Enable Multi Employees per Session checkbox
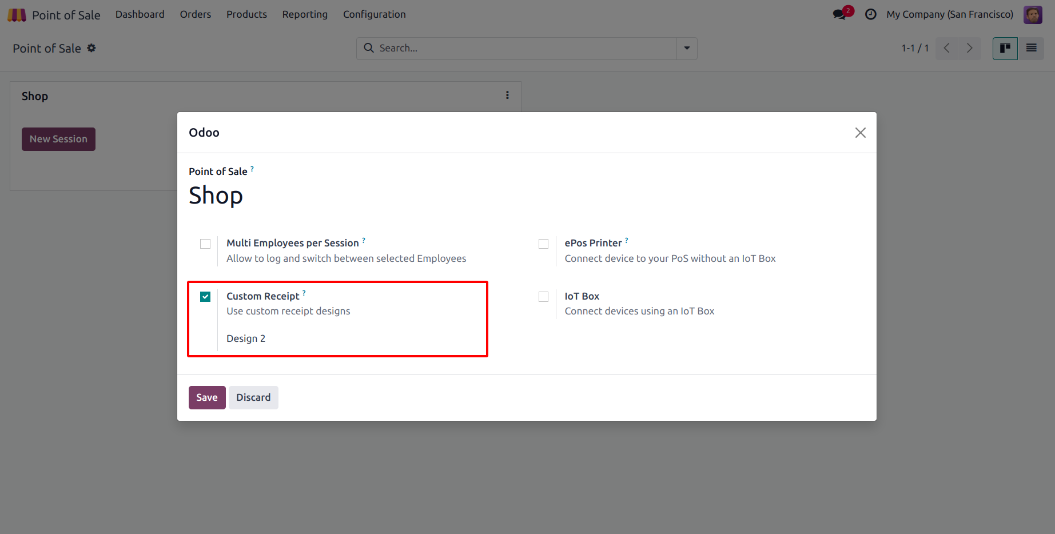Viewport: 1055px width, 534px height. pyautogui.click(x=205, y=244)
